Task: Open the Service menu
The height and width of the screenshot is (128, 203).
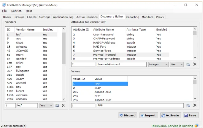Action: [16, 11]
